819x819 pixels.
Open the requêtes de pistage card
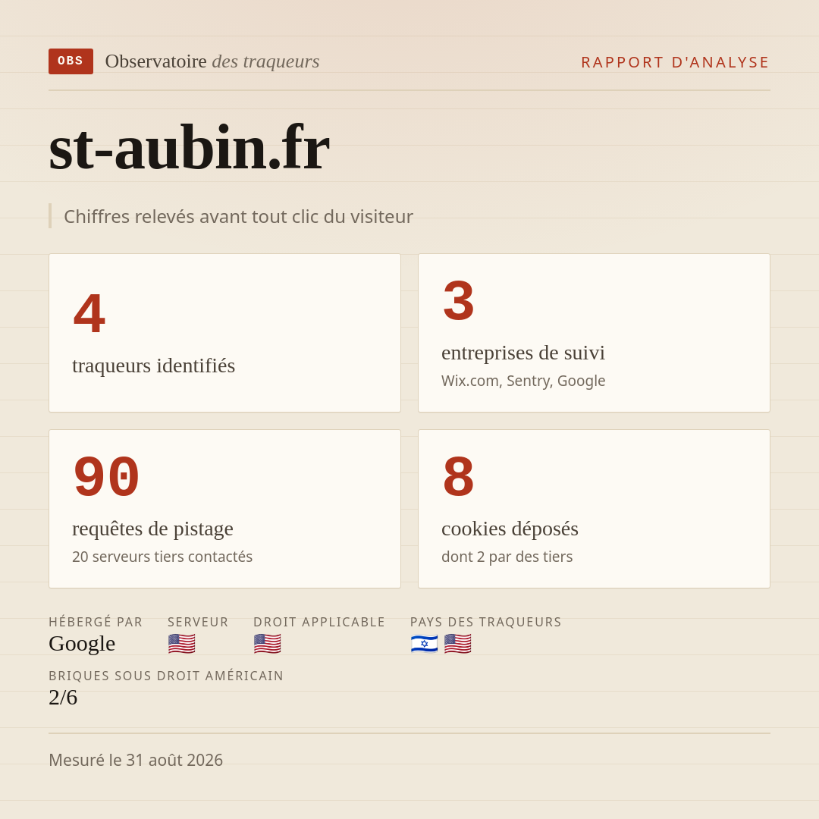point(224,509)
